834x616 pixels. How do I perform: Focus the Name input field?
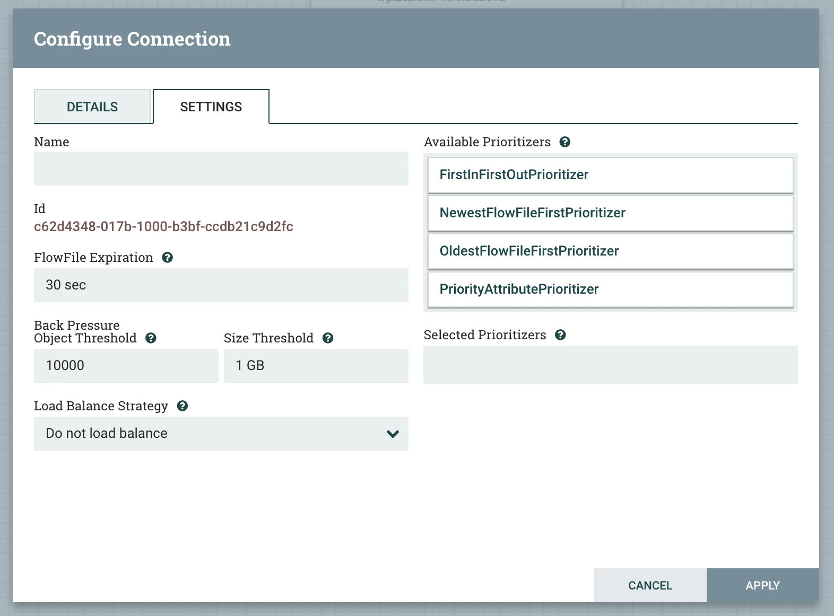(x=221, y=169)
